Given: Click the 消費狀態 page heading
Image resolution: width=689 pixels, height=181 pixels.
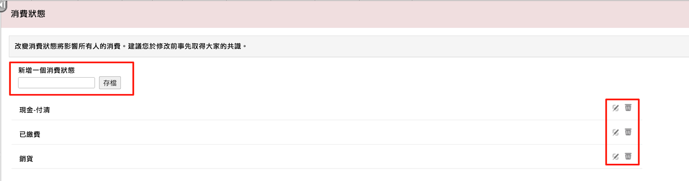Looking at the screenshot, I should (28, 14).
